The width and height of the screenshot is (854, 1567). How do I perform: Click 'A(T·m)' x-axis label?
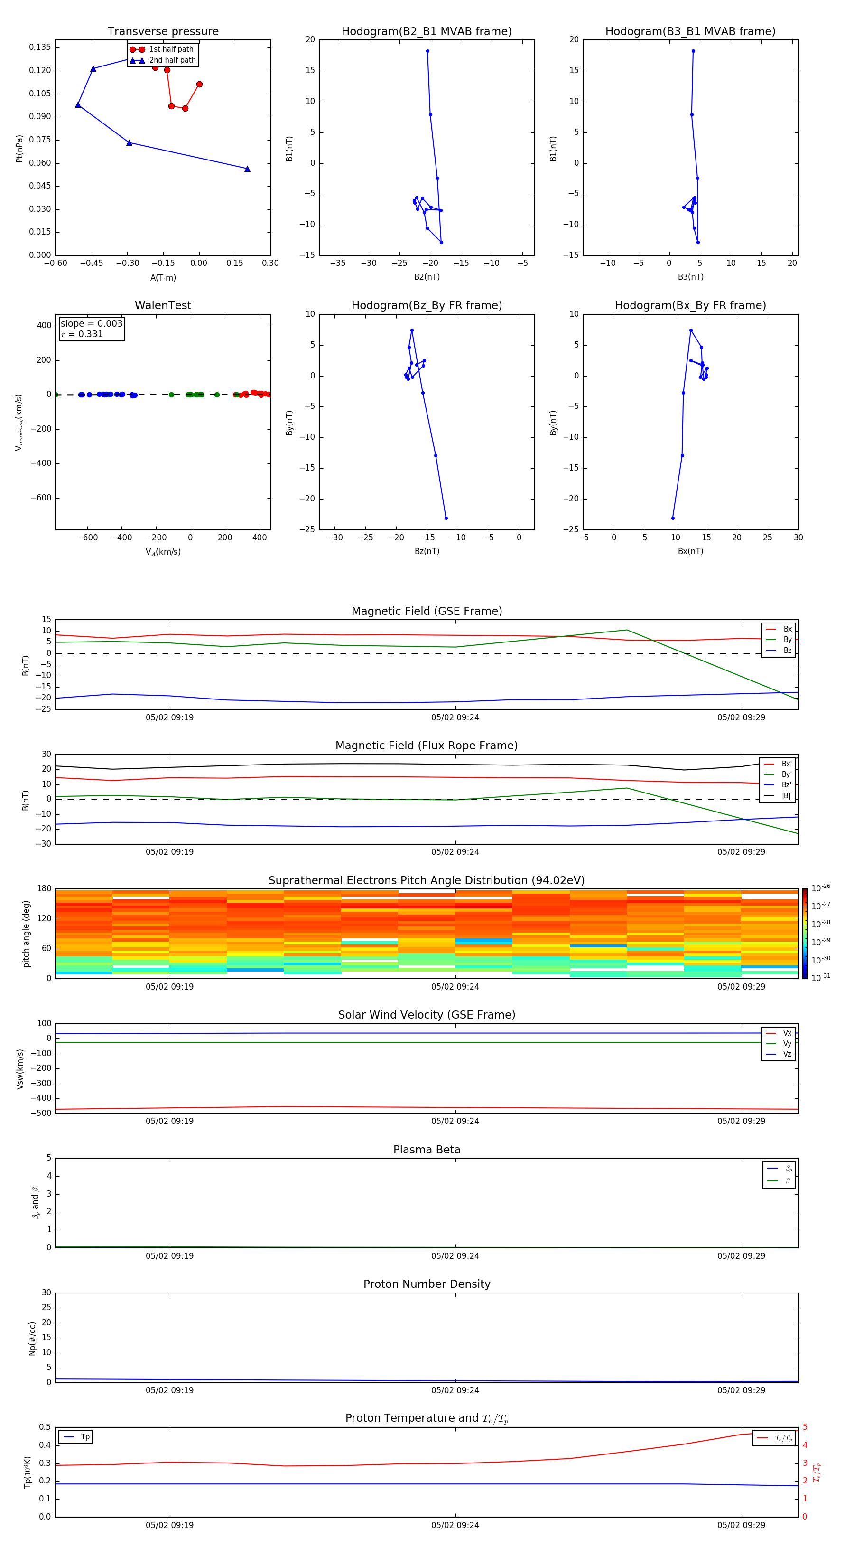coord(163,278)
